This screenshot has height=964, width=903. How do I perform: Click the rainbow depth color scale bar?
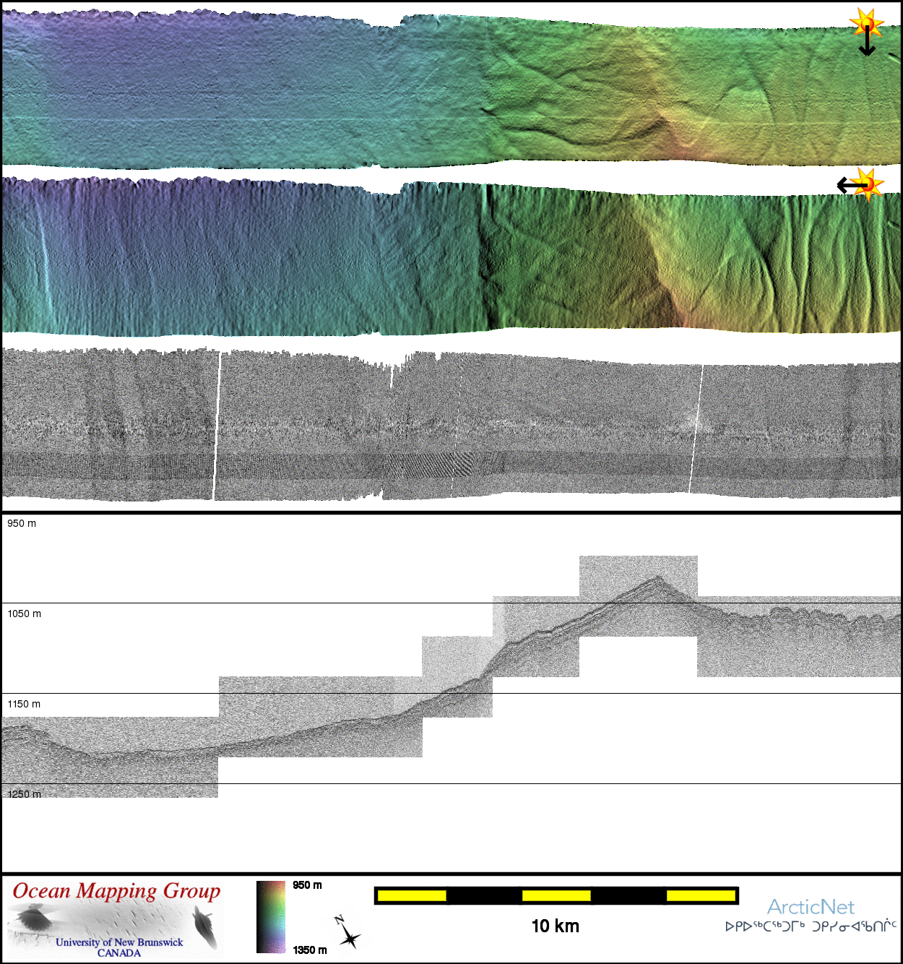point(271,916)
